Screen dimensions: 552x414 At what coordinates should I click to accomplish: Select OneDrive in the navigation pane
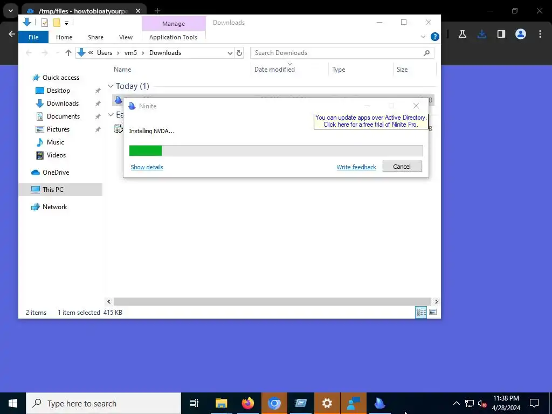(56, 172)
